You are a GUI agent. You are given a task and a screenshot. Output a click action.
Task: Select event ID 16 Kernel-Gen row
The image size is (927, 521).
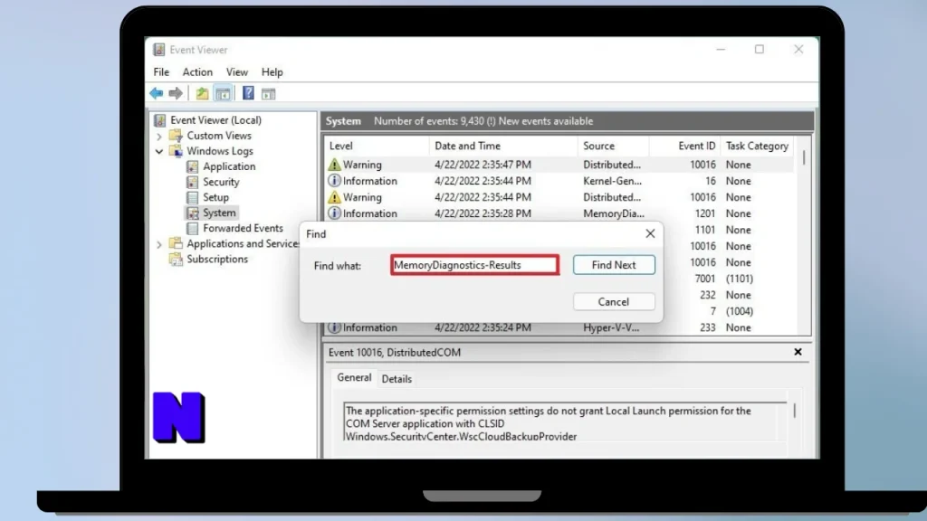(x=559, y=181)
